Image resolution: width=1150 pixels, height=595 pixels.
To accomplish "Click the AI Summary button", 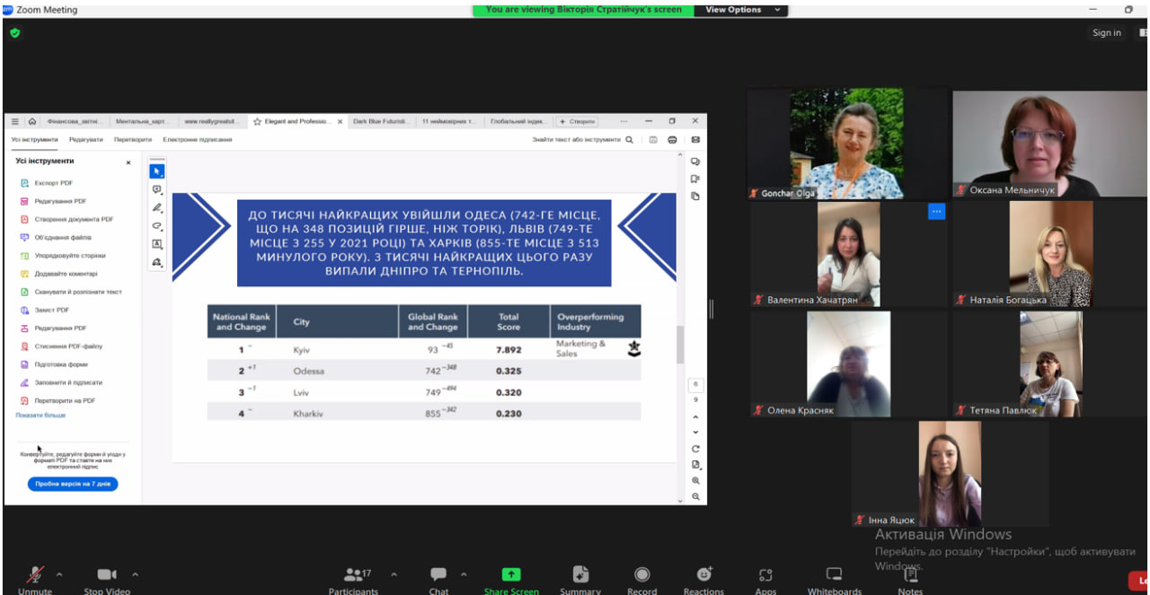I will click(x=580, y=575).
